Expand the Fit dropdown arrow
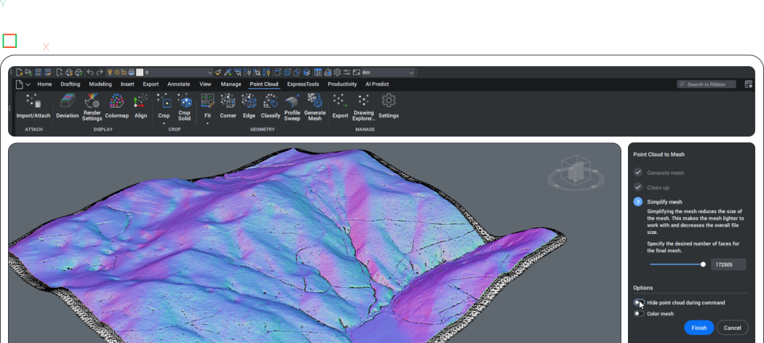 click(207, 124)
